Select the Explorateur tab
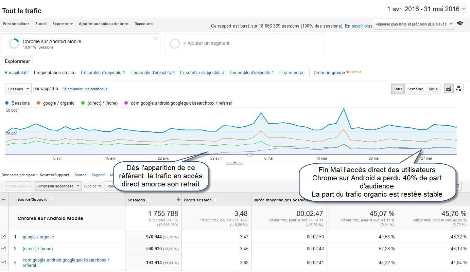The width and height of the screenshot is (470, 272). click(17, 61)
